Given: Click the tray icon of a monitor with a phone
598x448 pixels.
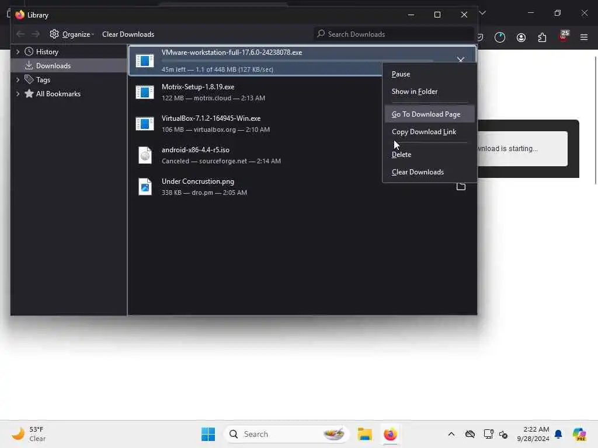Looking at the screenshot, I should 488,434.
